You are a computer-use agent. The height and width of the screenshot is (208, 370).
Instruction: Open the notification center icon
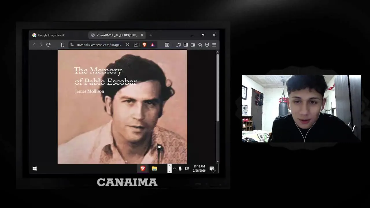[x=212, y=169]
